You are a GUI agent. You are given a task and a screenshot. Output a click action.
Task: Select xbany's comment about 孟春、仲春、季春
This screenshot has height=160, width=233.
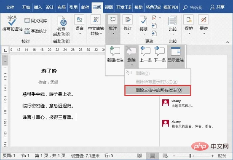coord(193,124)
